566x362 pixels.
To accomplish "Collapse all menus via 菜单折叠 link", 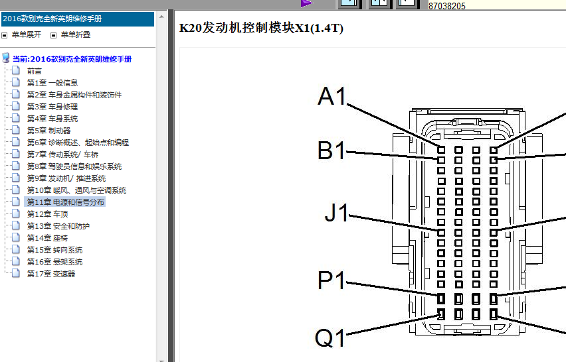I will (x=76, y=34).
